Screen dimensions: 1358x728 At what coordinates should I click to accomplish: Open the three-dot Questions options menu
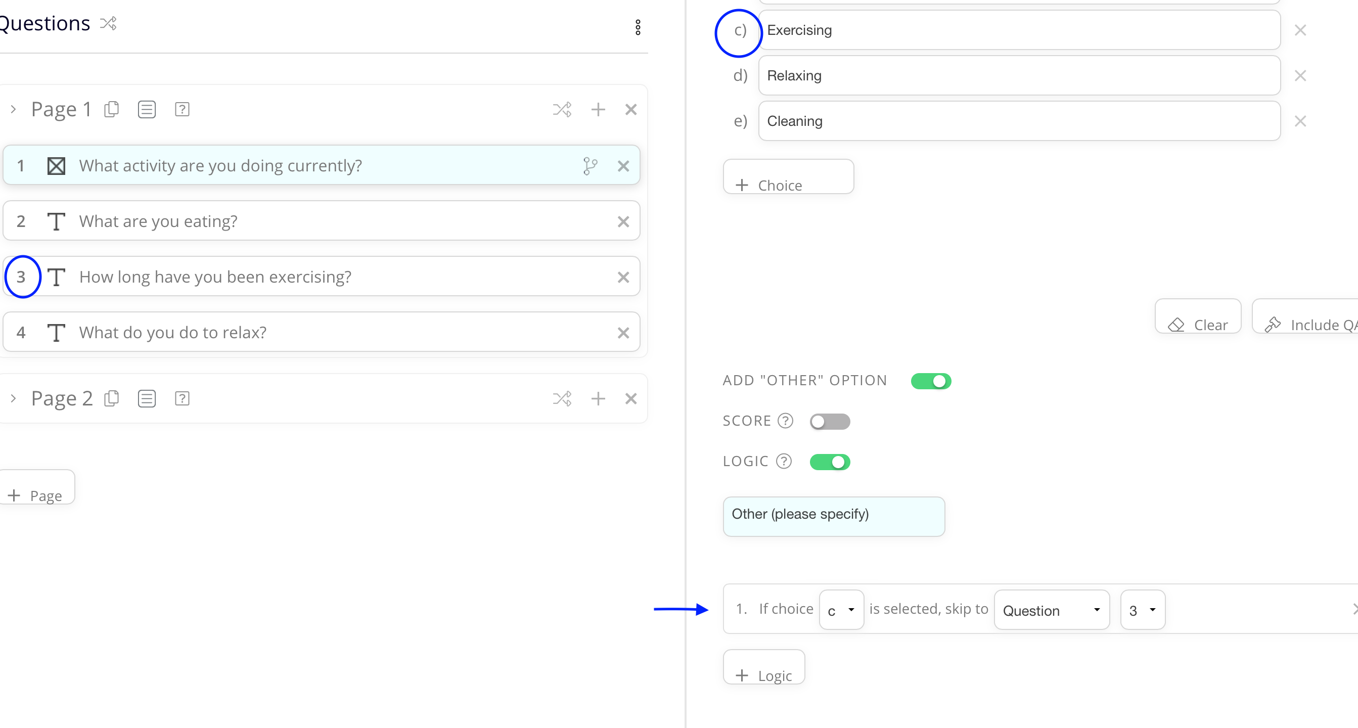click(638, 27)
